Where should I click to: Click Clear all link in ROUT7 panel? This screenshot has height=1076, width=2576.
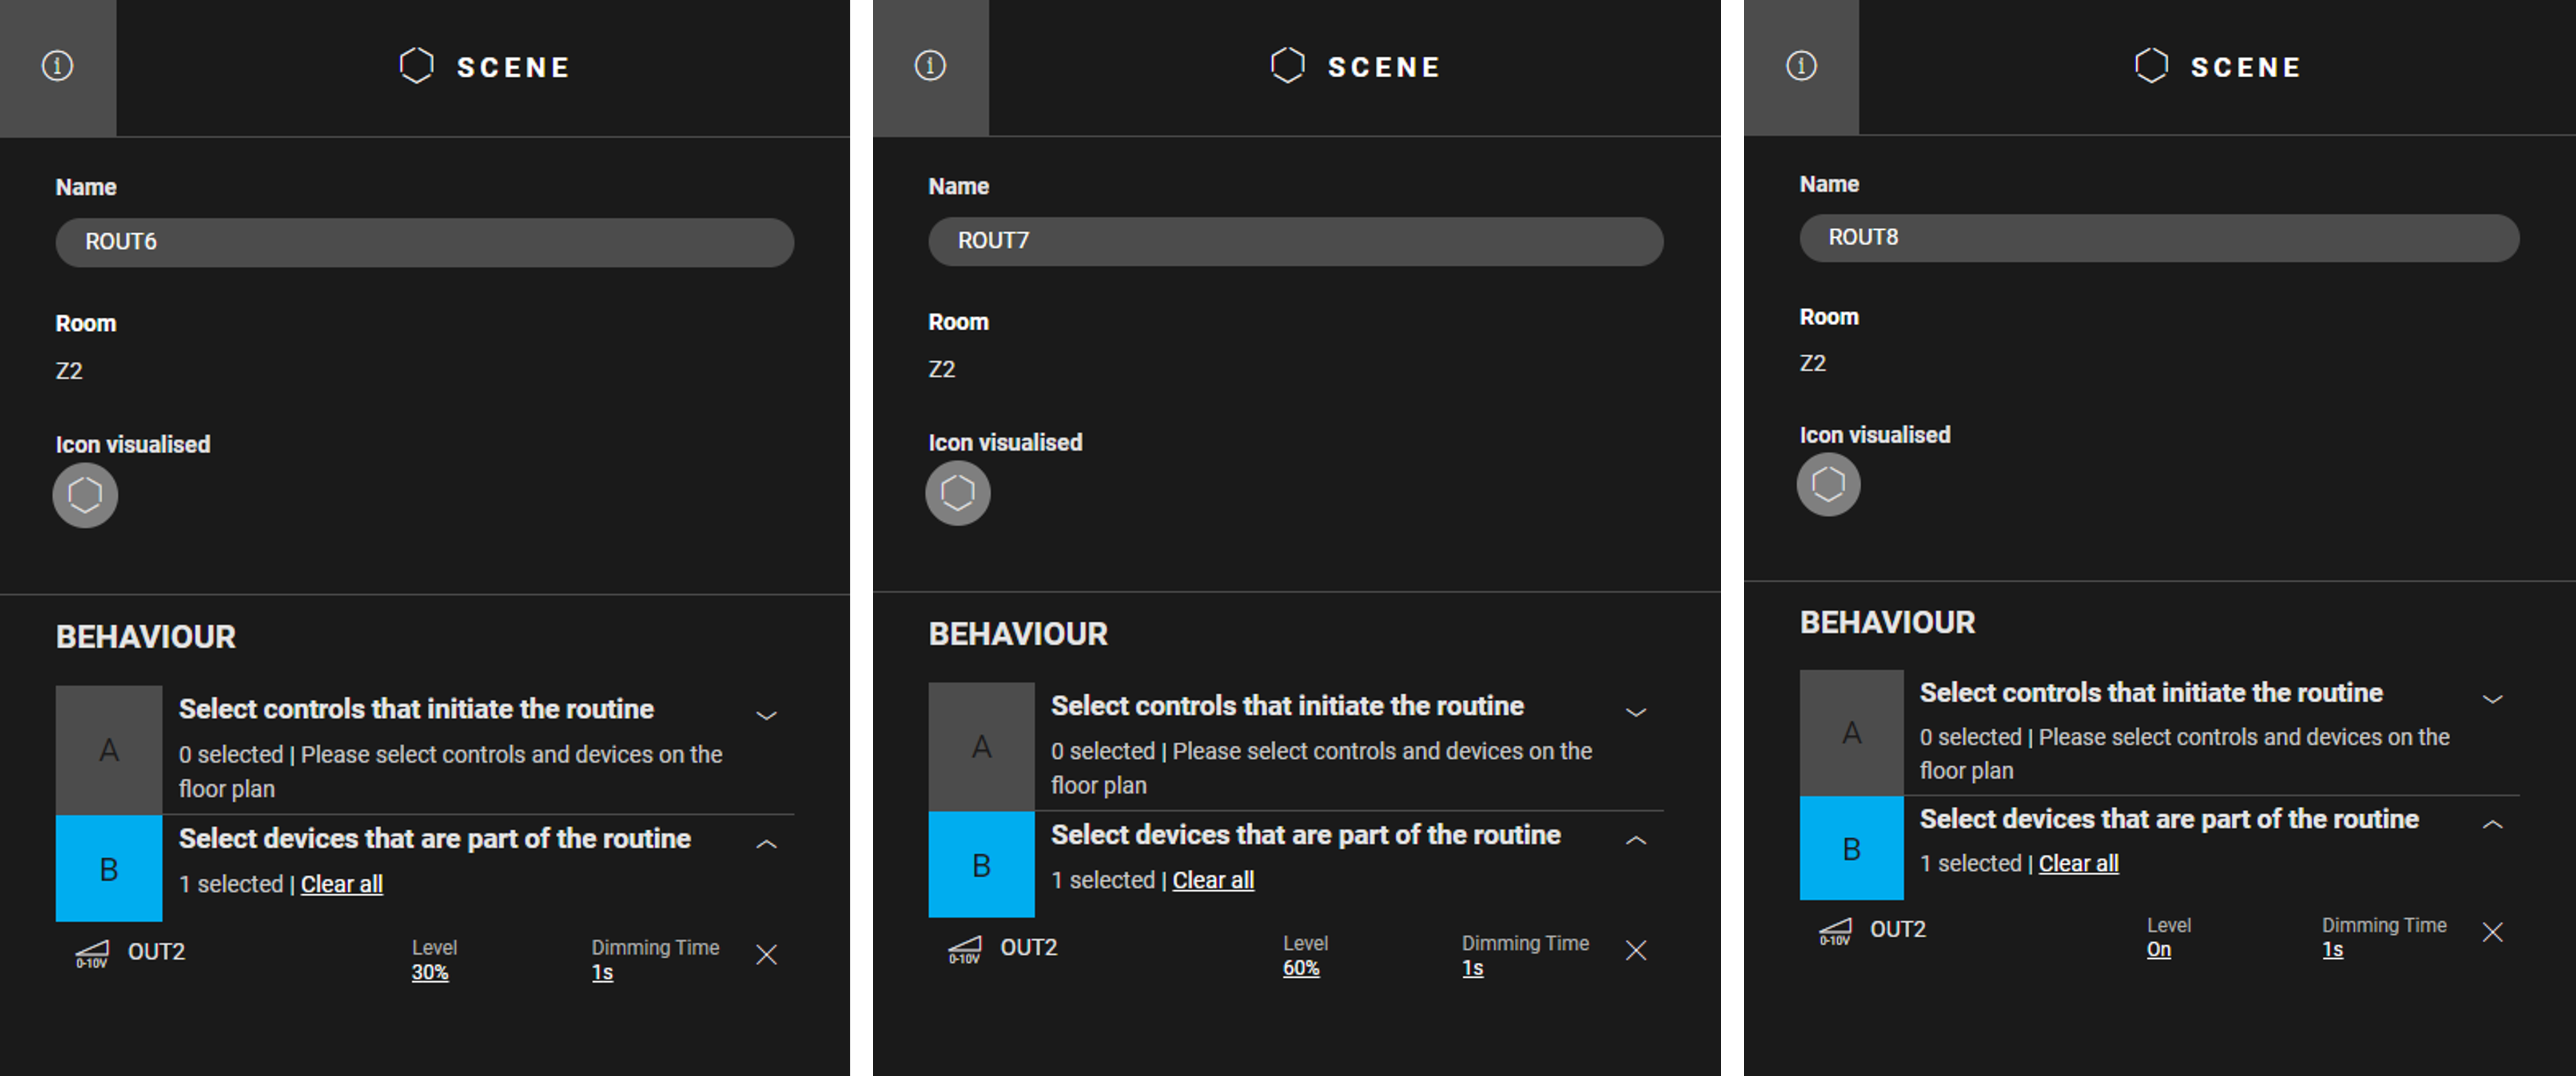coord(1213,880)
